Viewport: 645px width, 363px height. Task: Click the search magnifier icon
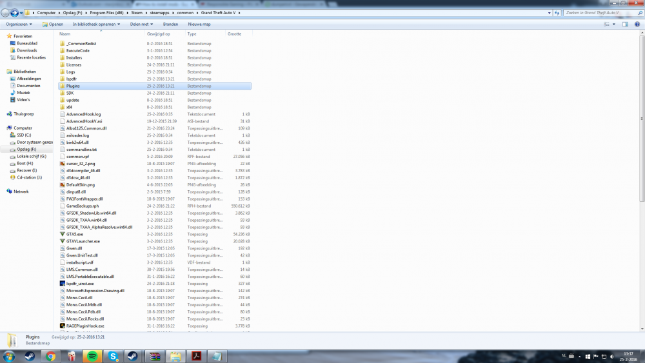click(x=640, y=13)
